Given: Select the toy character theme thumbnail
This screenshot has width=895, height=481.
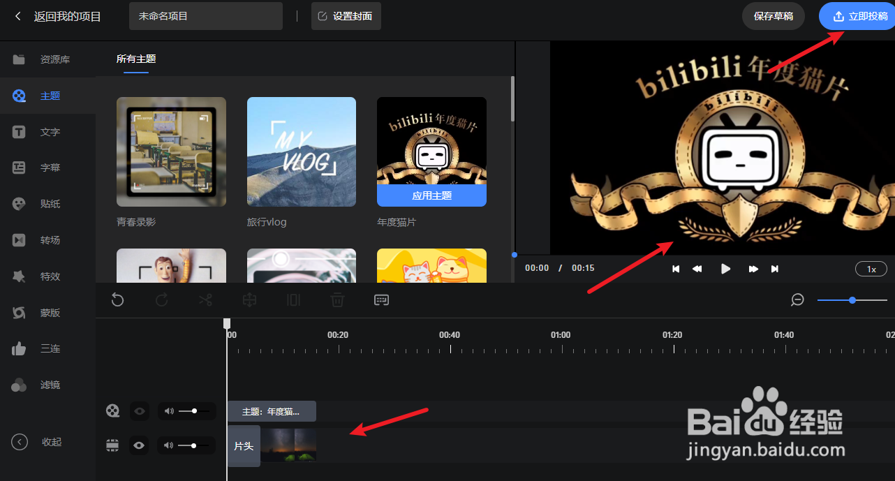Looking at the screenshot, I should coord(171,265).
